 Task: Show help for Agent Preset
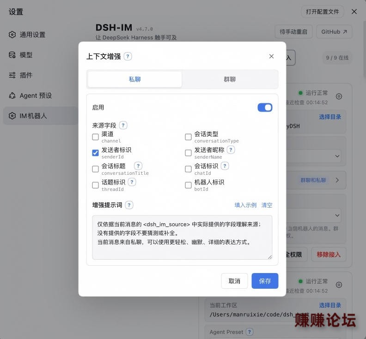click(249, 332)
